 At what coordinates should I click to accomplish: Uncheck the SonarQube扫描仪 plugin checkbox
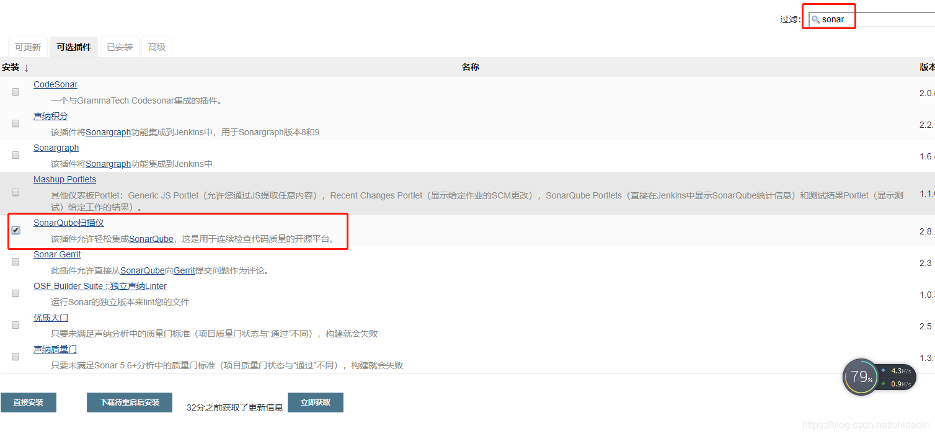(16, 230)
